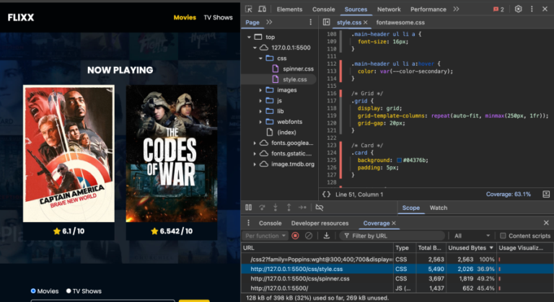Pause script execution in debugger

[x=249, y=208]
